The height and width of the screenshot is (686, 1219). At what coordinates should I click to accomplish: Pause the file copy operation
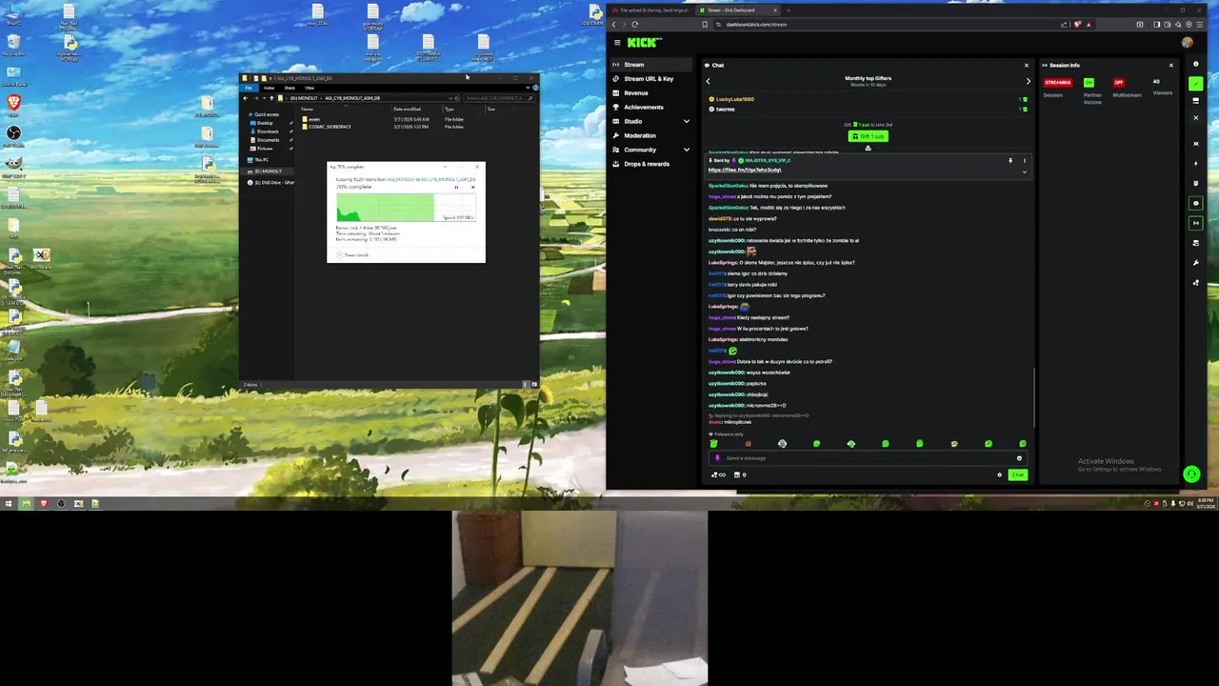tap(456, 187)
